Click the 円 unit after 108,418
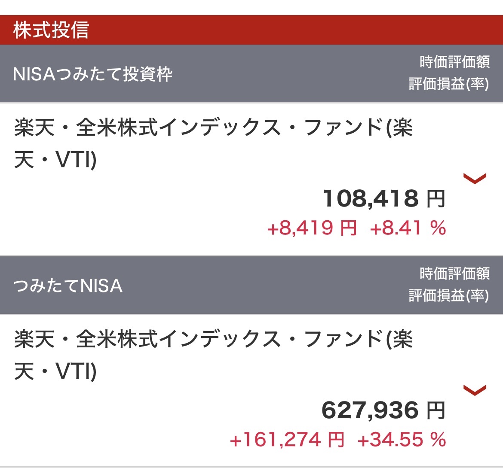Screen dimensions: 503x468 (x=436, y=199)
